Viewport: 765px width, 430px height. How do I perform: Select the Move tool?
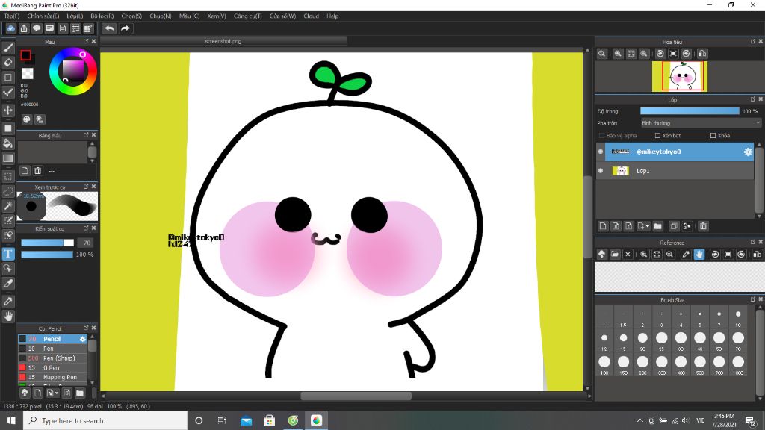pos(8,110)
